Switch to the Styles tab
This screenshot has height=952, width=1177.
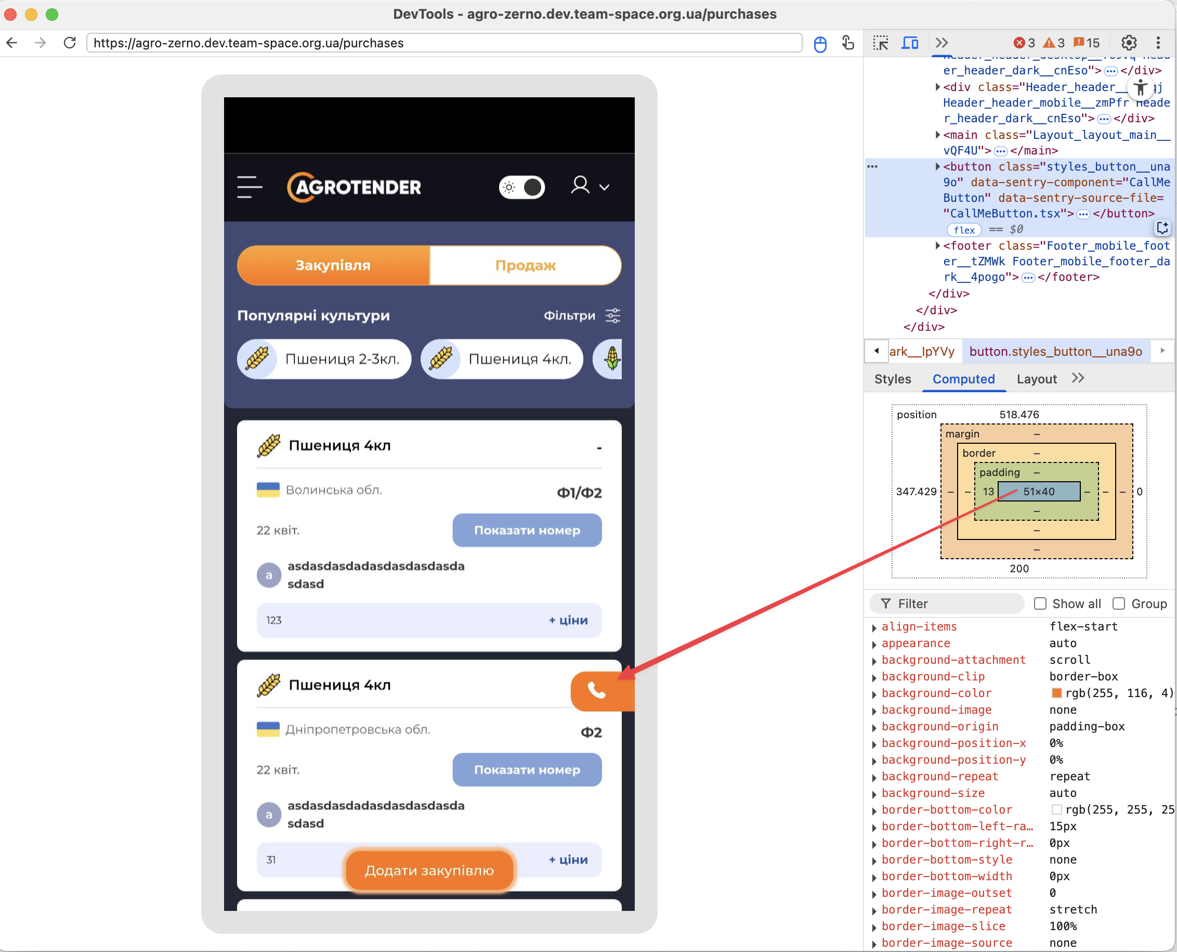(x=892, y=379)
